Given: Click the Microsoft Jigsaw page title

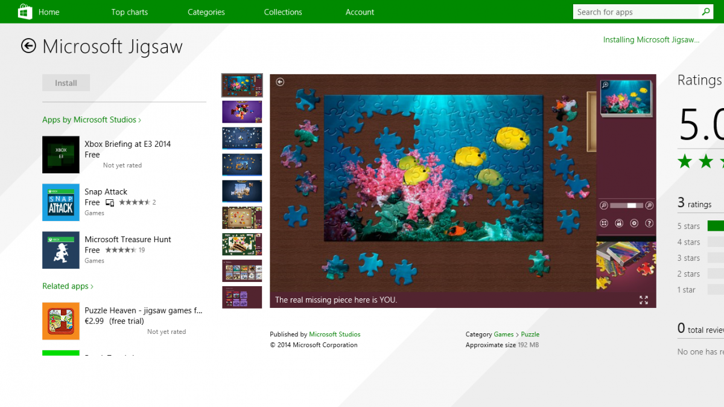Looking at the screenshot, I should pyautogui.click(x=112, y=46).
